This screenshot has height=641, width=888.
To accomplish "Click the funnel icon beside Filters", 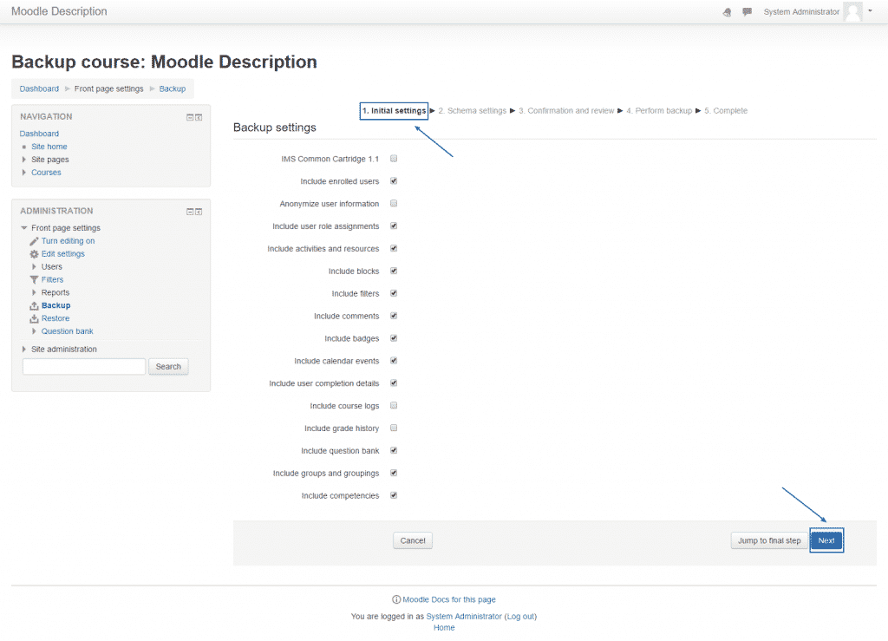I will click(34, 279).
